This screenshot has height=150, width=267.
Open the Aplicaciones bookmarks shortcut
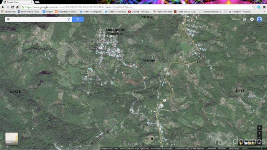[8, 12]
